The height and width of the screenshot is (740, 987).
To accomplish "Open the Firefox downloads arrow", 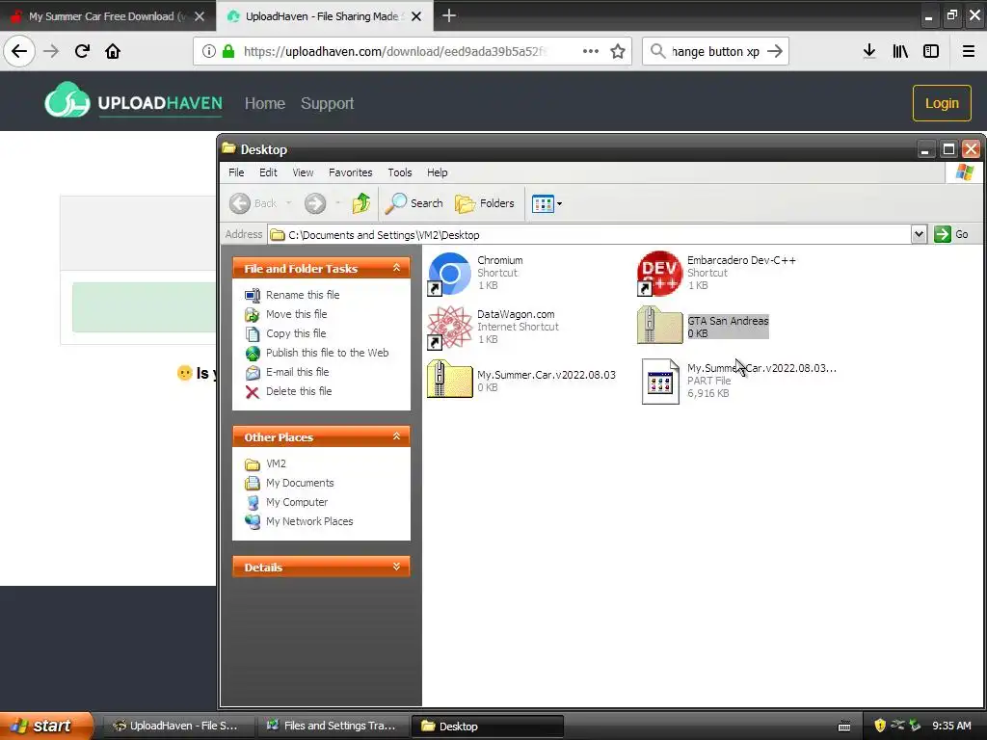I will tap(869, 51).
